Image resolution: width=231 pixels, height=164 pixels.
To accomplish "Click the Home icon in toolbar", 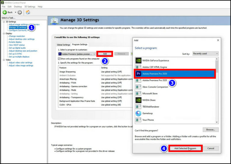I will [x=28, y=12].
